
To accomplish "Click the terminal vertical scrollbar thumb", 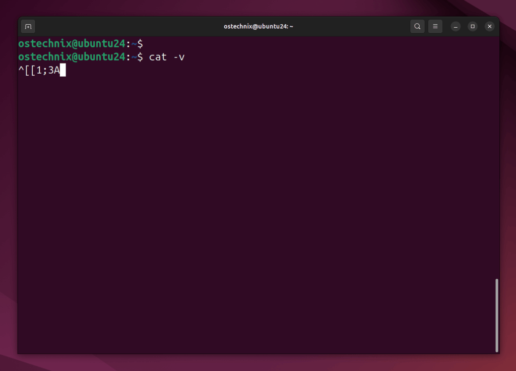I will coord(497,316).
